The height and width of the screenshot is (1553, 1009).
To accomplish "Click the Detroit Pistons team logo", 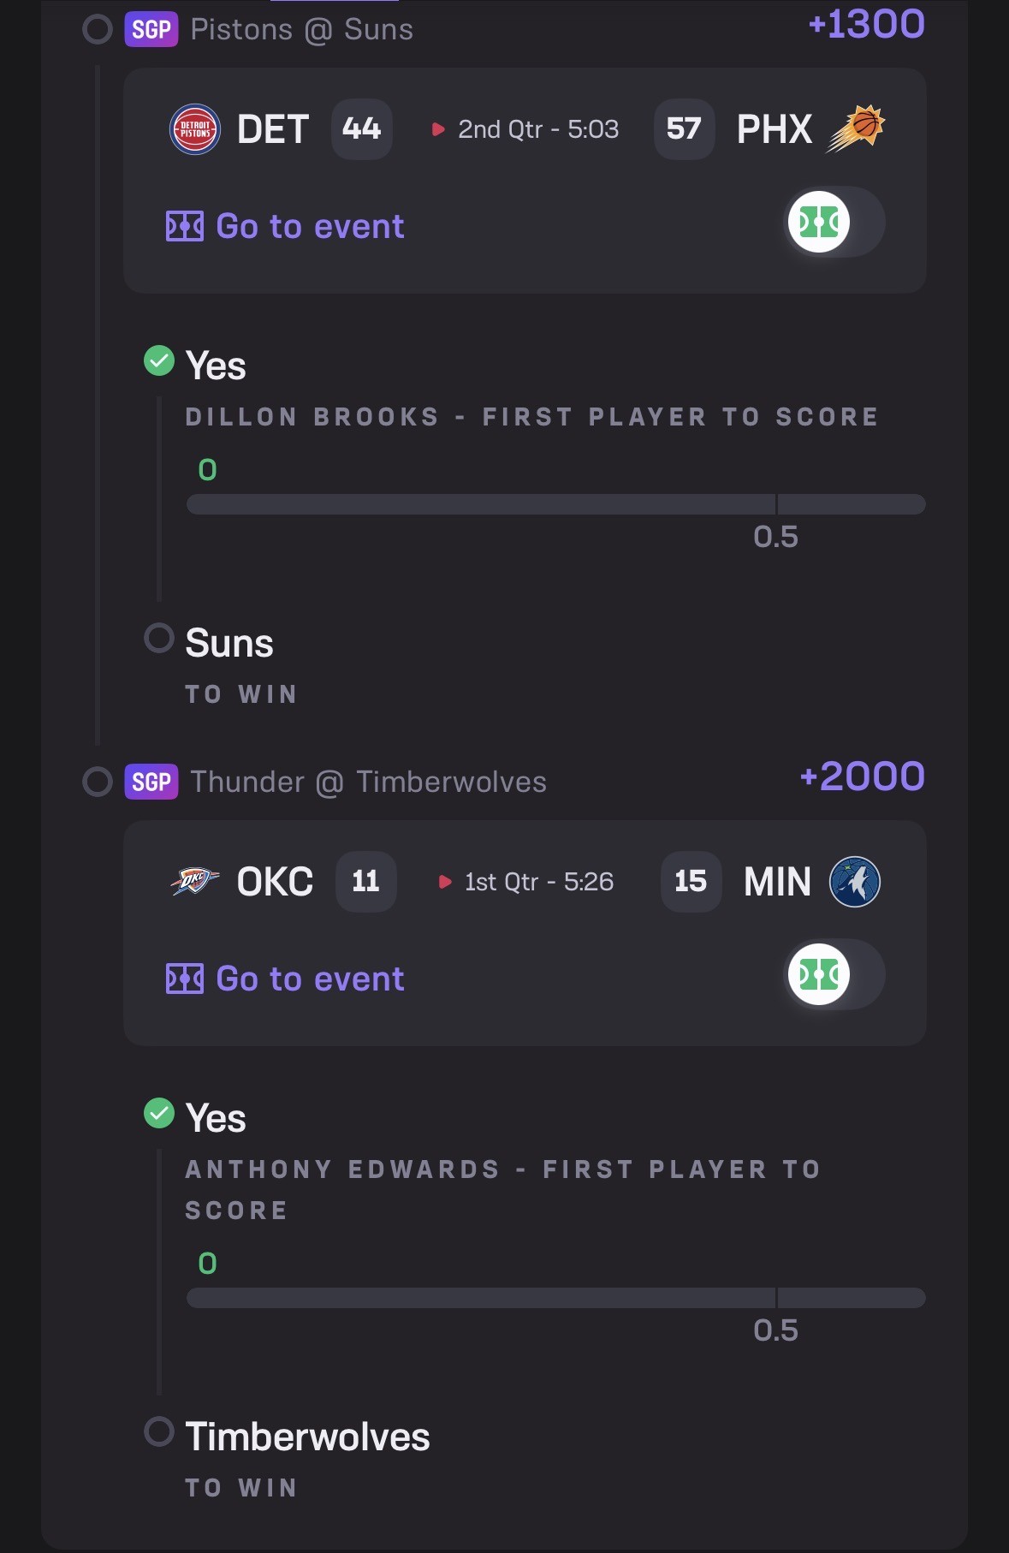I will [195, 129].
